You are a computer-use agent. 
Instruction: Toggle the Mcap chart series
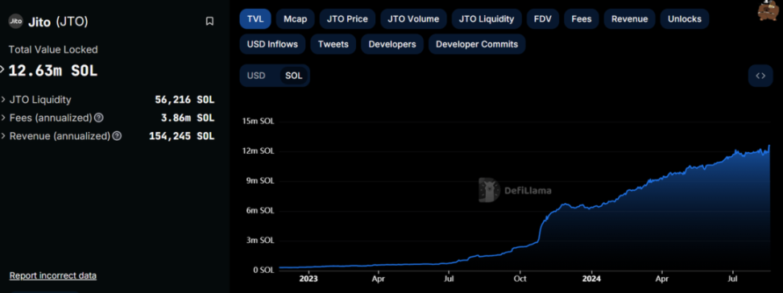[295, 19]
